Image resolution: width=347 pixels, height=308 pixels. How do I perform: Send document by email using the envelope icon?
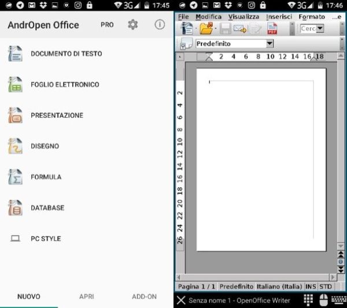pos(240,28)
